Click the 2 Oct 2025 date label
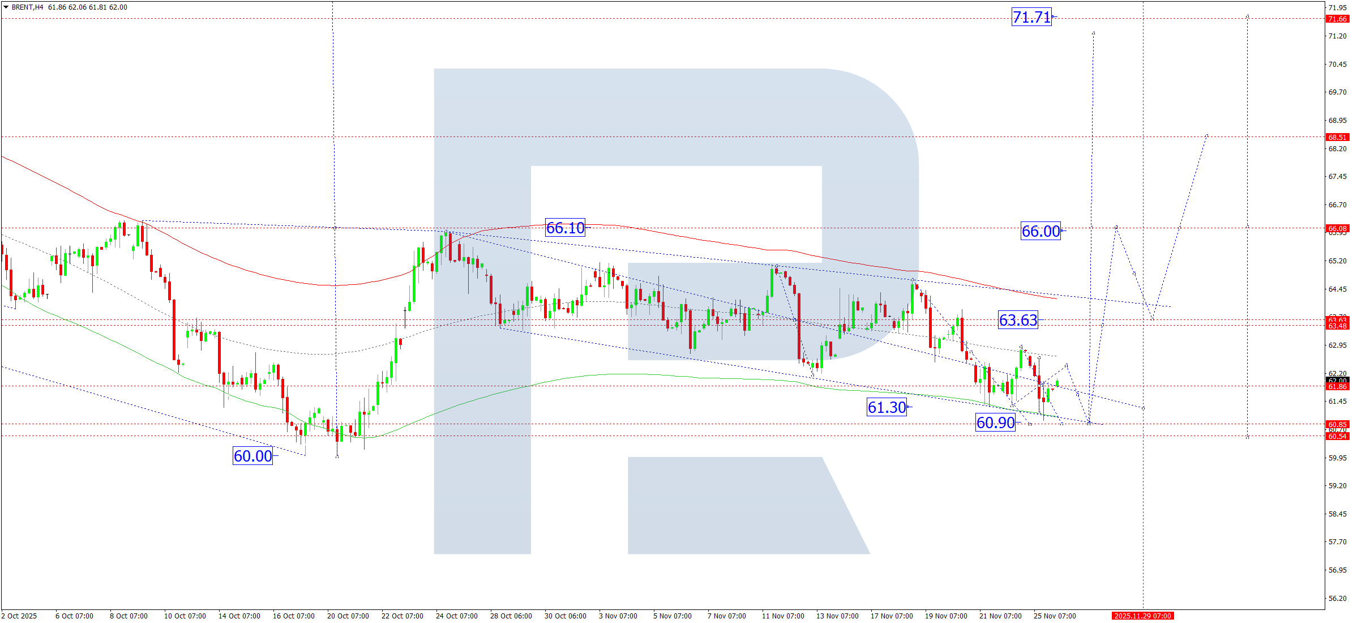This screenshot has height=623, width=1353. 18,616
